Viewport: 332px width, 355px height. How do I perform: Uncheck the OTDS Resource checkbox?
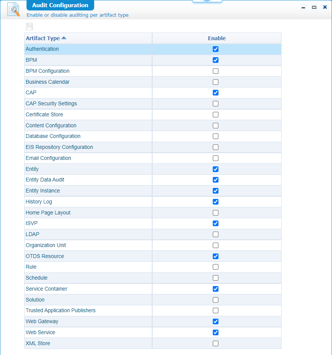pyautogui.click(x=216, y=256)
